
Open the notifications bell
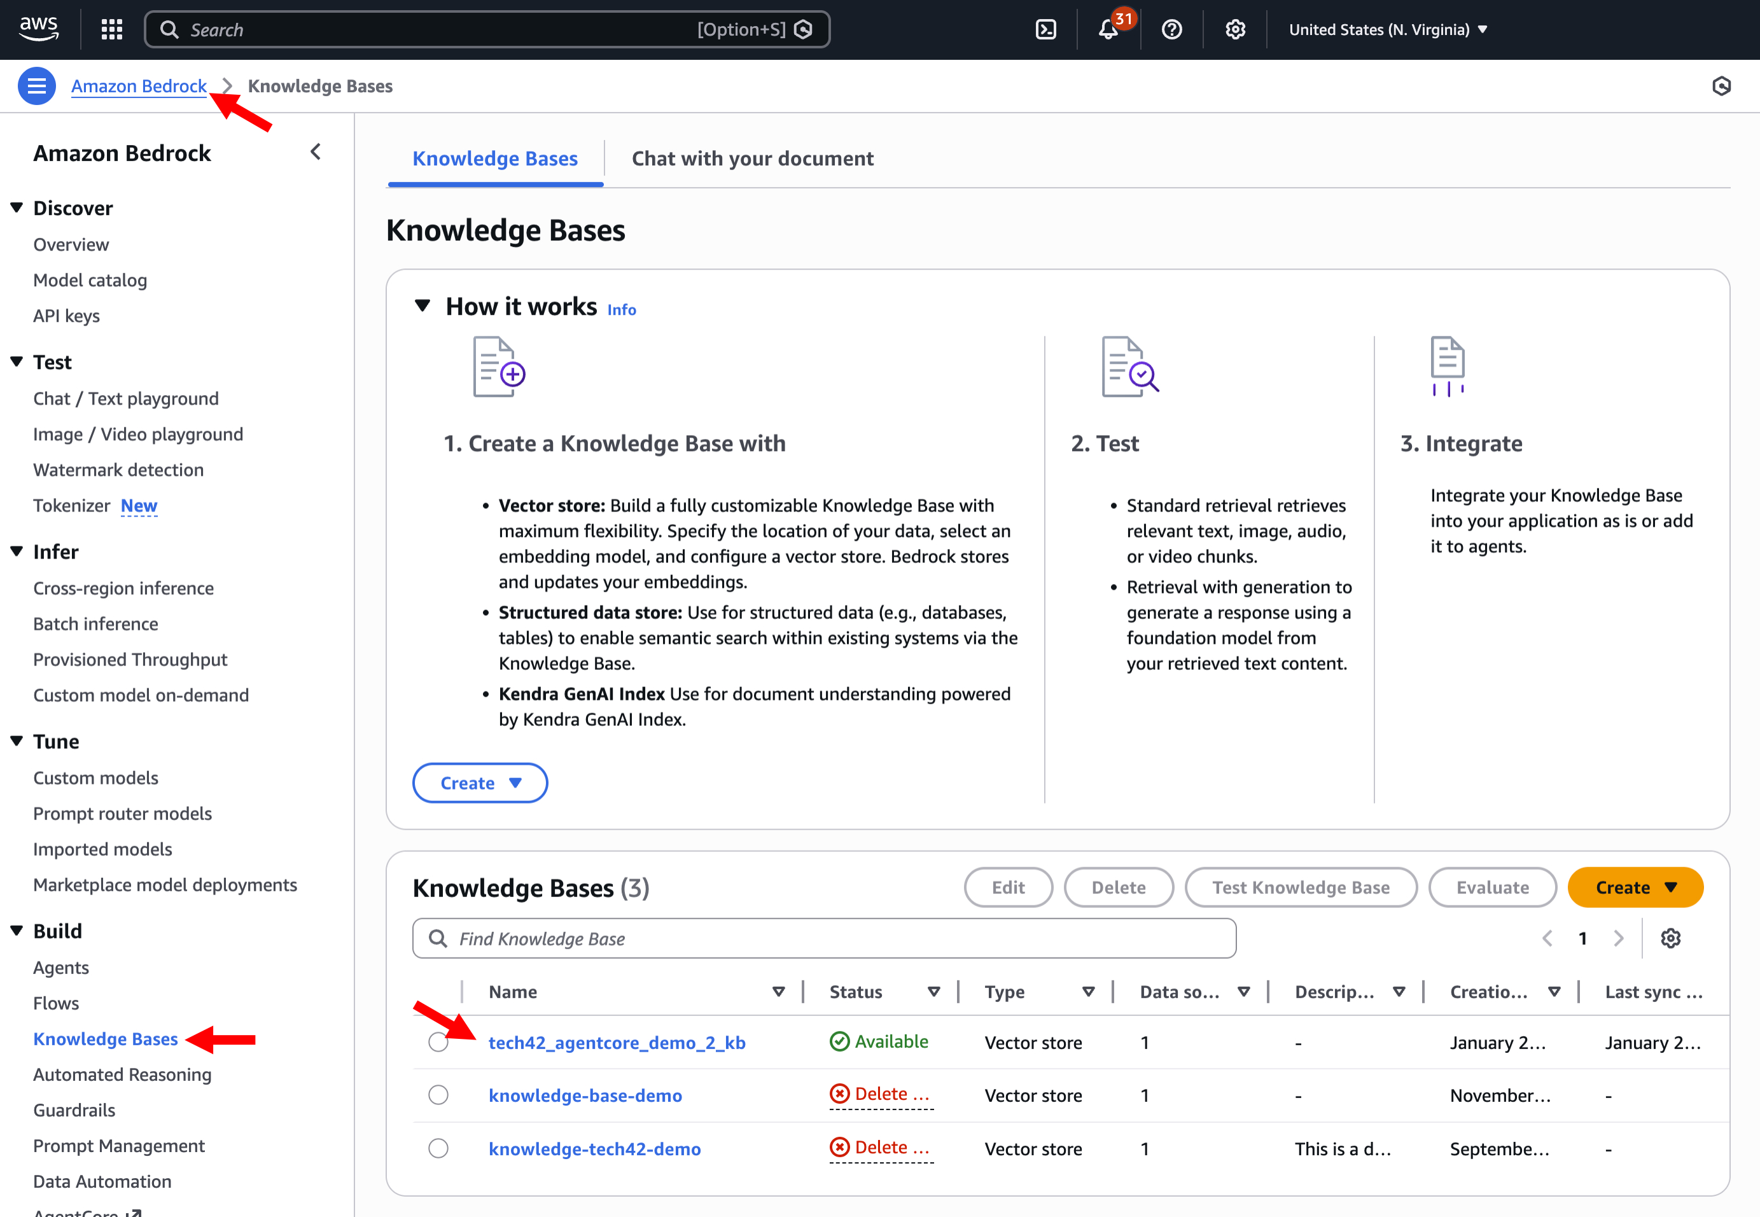(1108, 30)
